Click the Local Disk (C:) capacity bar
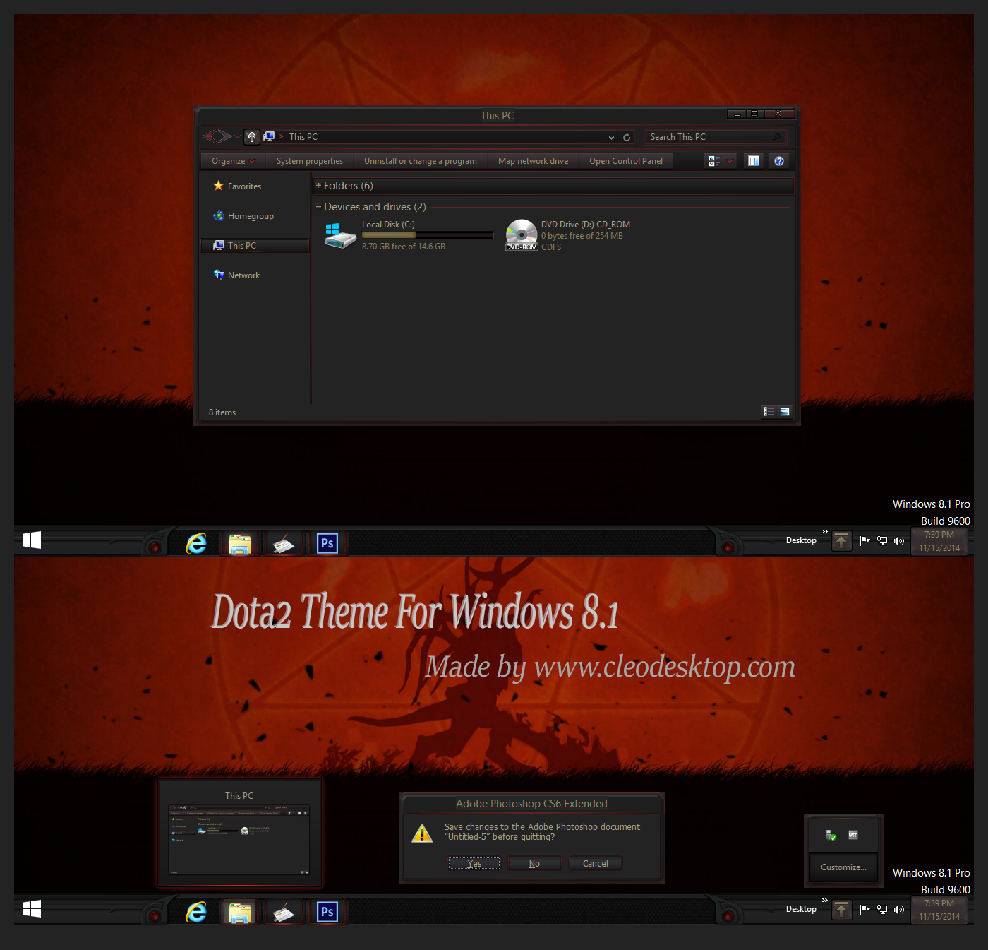Viewport: 988px width, 950px height. point(428,235)
